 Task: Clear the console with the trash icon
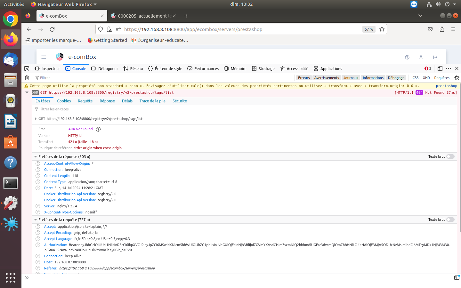pyautogui.click(x=27, y=78)
